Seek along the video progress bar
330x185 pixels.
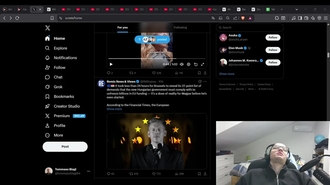point(157,59)
